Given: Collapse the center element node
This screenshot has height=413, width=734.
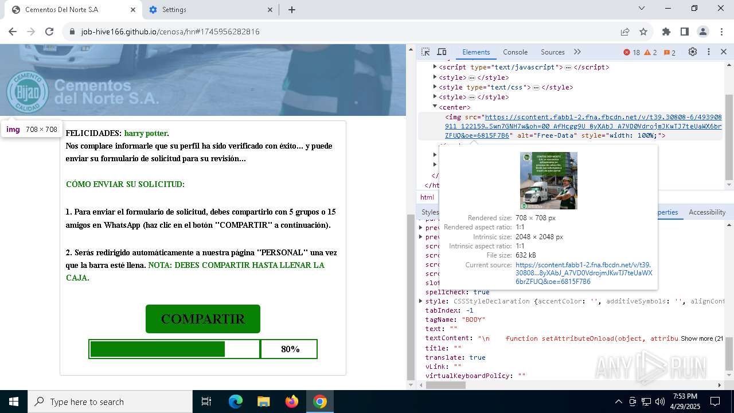Looking at the screenshot, I should (435, 107).
